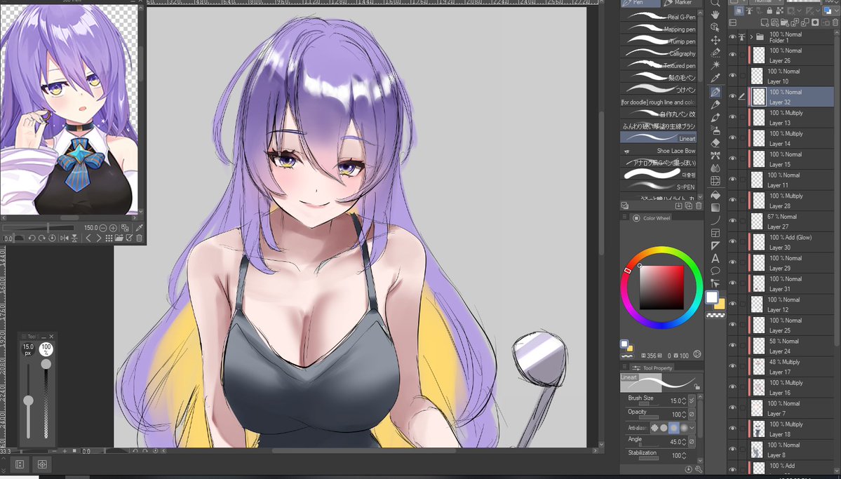
Task: Click the main white color swatch
Action: (711, 297)
